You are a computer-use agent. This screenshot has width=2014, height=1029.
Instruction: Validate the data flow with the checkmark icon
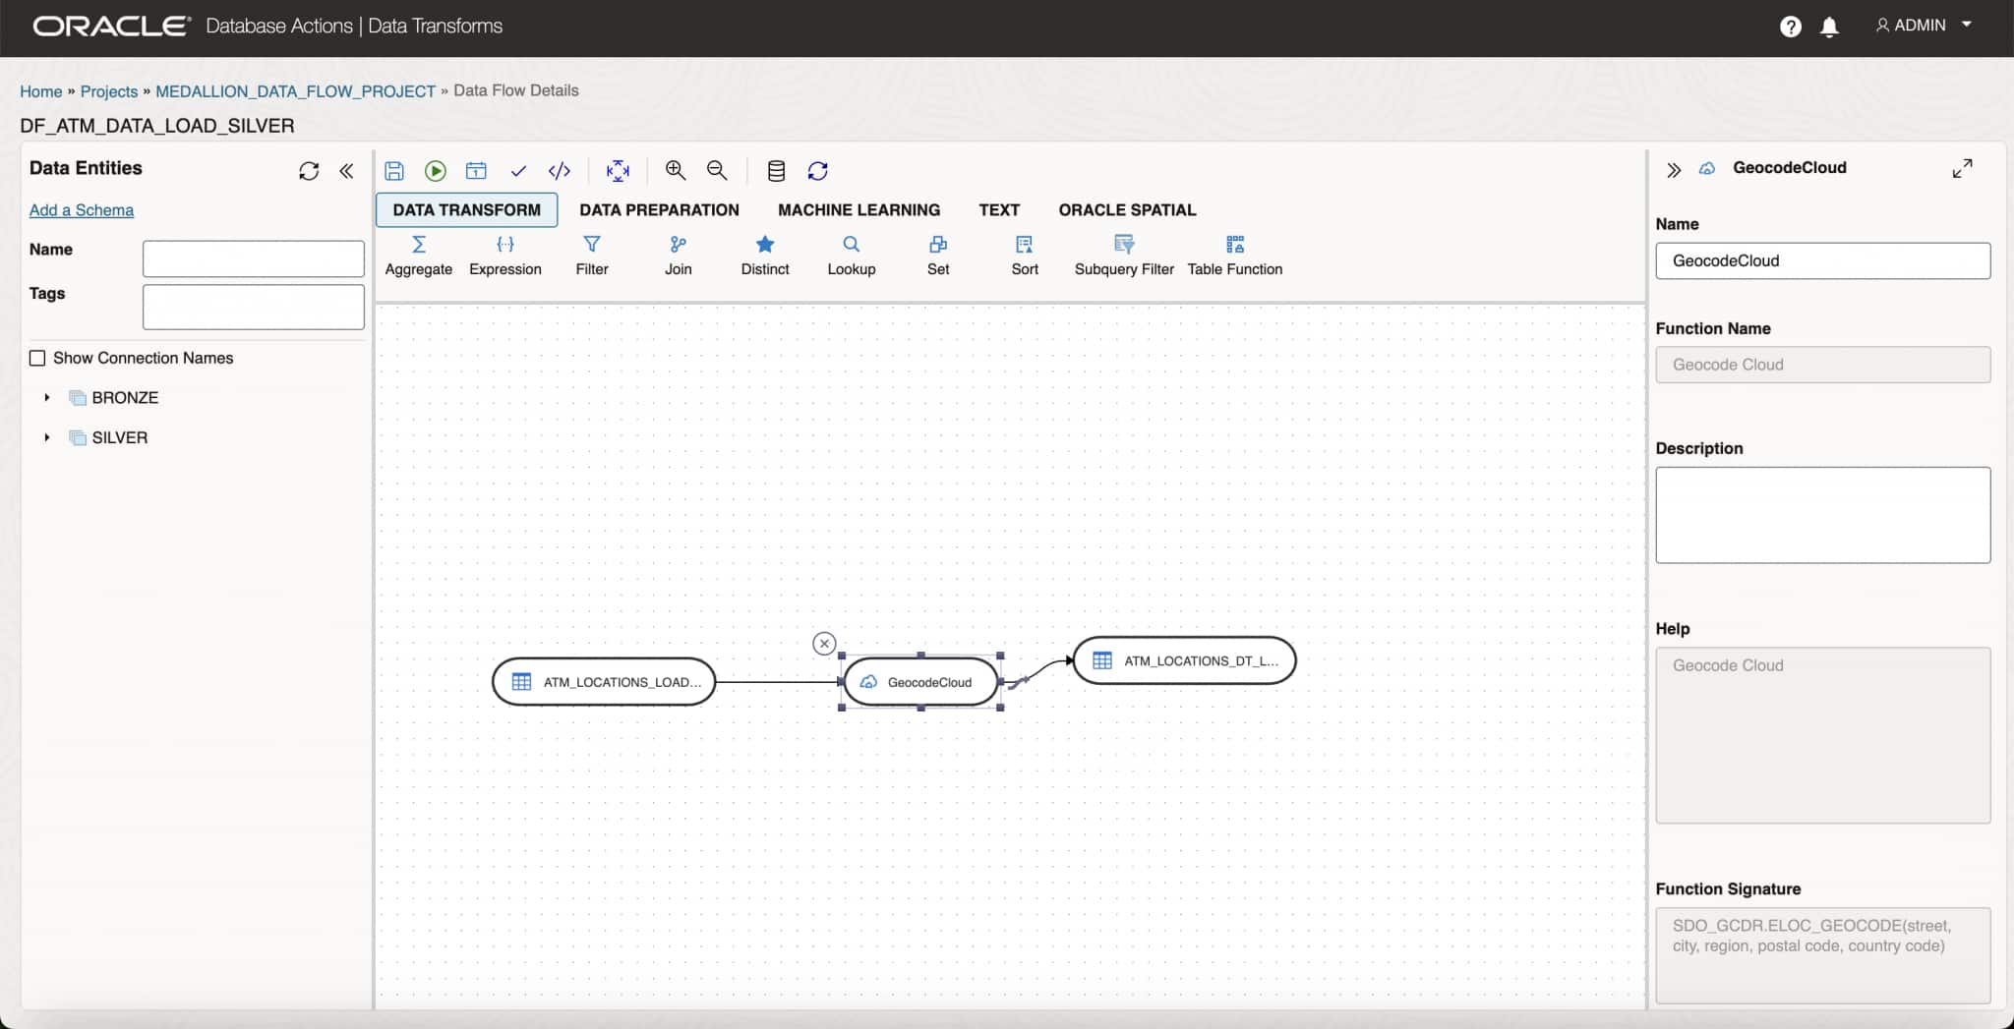click(518, 171)
